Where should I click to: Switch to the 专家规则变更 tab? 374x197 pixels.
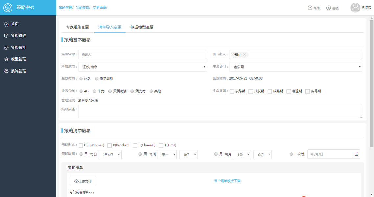click(x=78, y=27)
